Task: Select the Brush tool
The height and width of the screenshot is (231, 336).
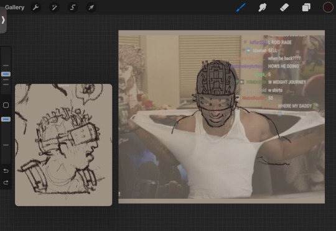Action: pyautogui.click(x=241, y=7)
